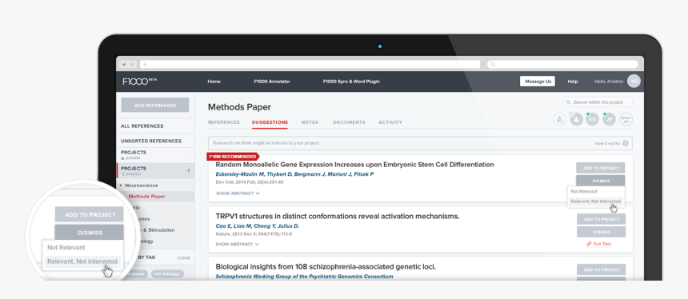Choose Relevant, Not Interested from dismiss menu
This screenshot has width=688, height=299.
coord(595,201)
